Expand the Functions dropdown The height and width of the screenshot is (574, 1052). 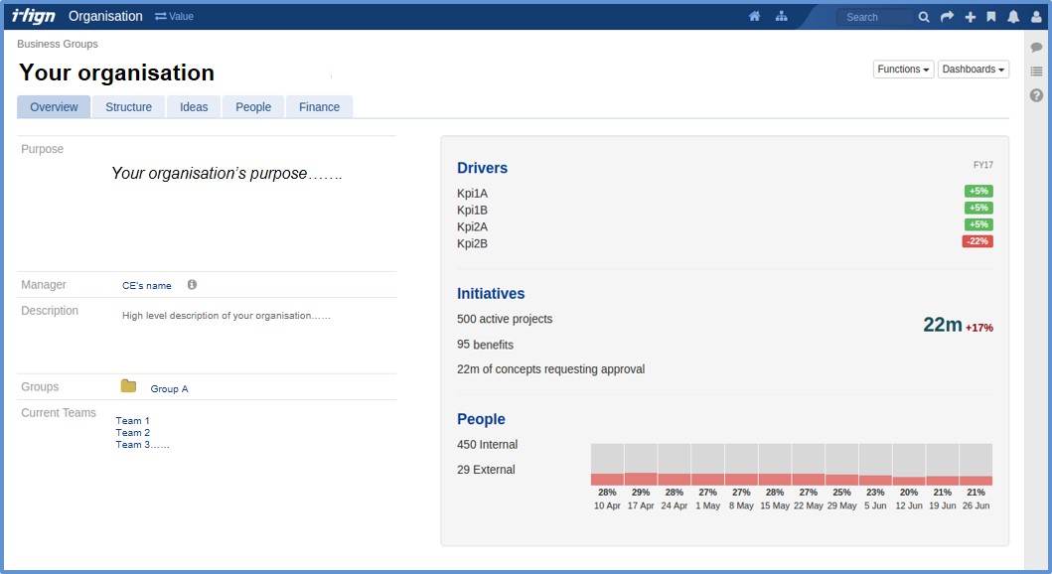click(903, 70)
